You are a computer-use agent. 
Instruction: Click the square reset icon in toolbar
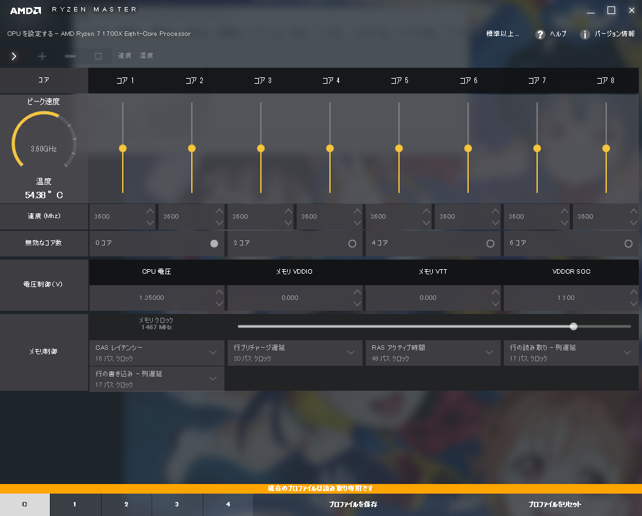tap(98, 56)
